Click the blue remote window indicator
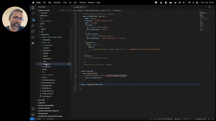The image size is (216, 121). point(32,119)
